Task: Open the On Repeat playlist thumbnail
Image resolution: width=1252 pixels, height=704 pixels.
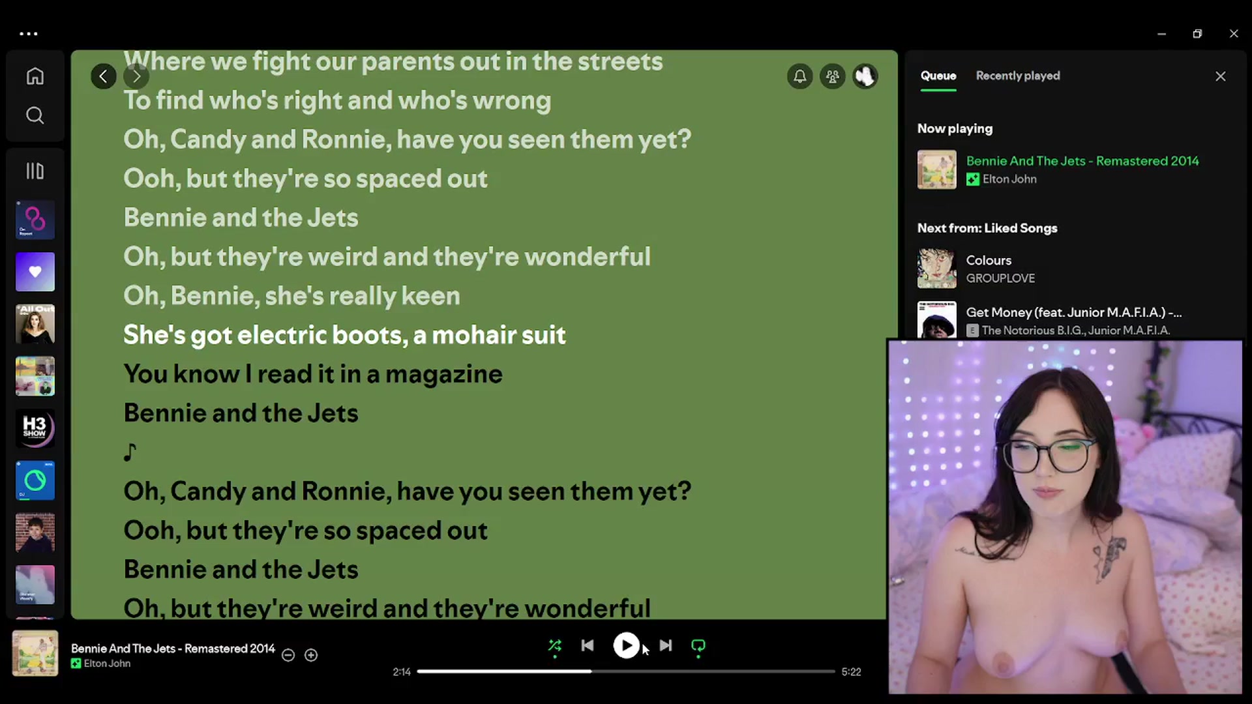Action: 35,220
